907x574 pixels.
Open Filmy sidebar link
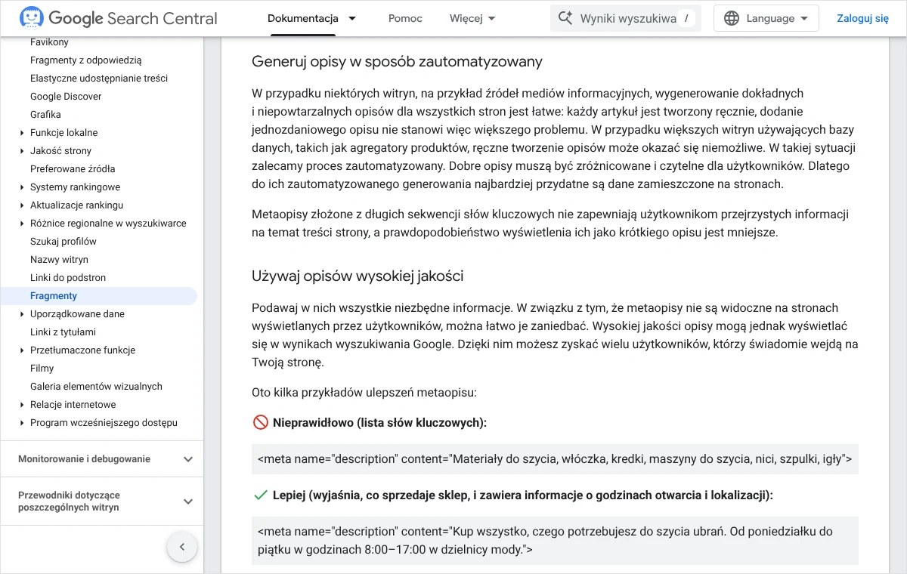point(42,369)
